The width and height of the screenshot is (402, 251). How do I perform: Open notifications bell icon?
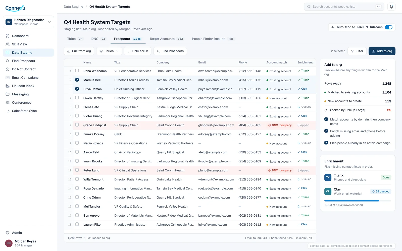tap(391, 7)
